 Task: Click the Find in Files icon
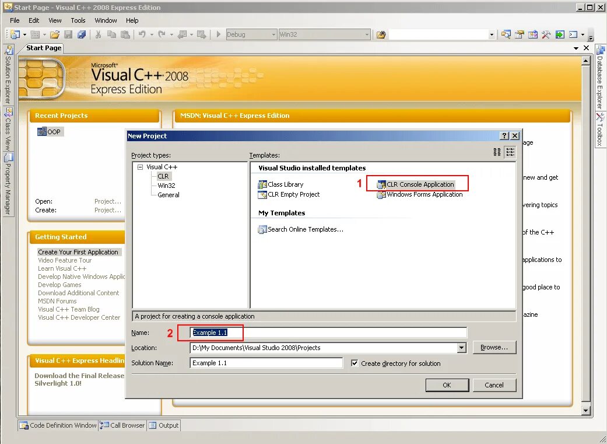pos(381,34)
